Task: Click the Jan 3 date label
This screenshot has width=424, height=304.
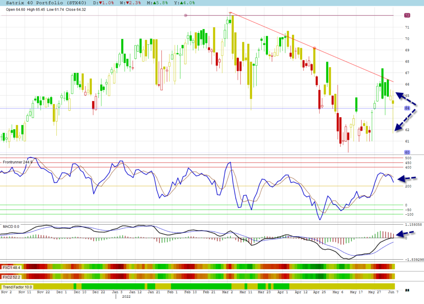Action: pyautogui.click(x=117, y=292)
